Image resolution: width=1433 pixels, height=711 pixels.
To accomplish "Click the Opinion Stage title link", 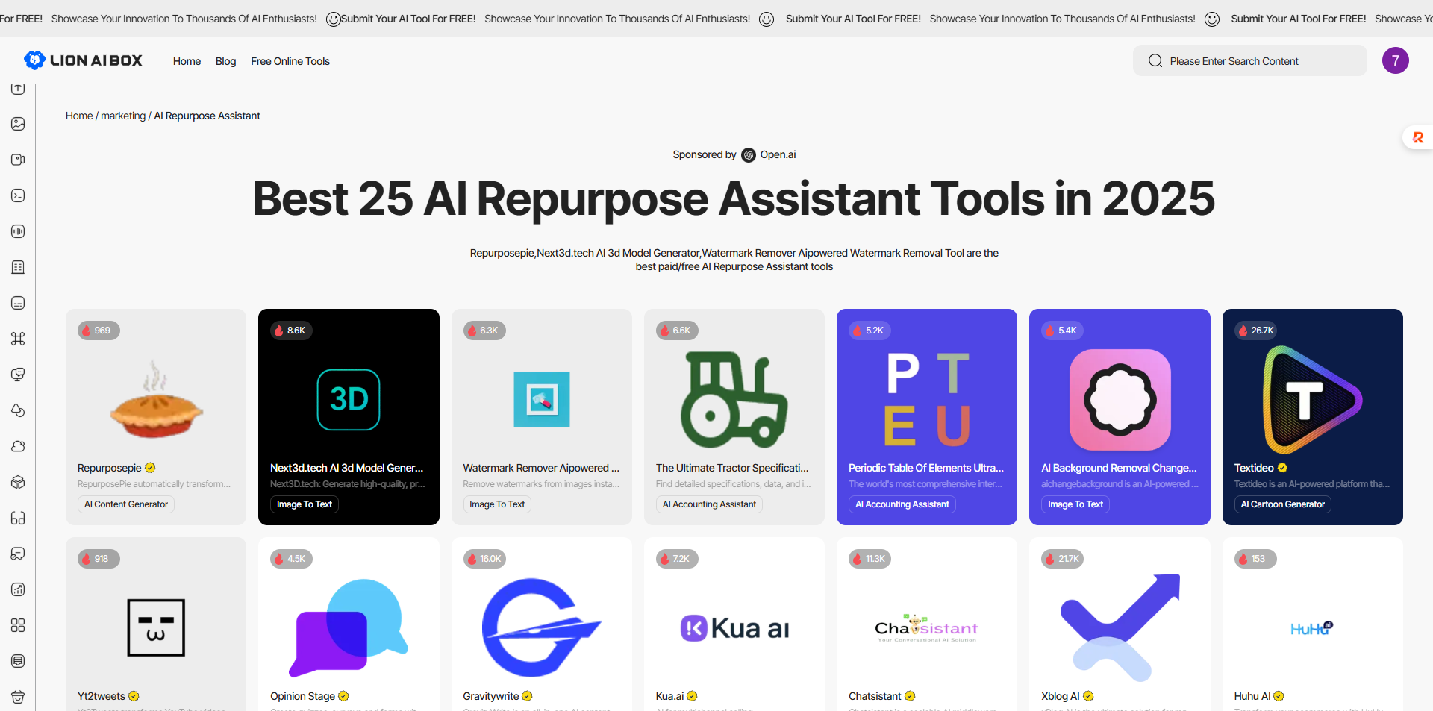I will pyautogui.click(x=302, y=696).
